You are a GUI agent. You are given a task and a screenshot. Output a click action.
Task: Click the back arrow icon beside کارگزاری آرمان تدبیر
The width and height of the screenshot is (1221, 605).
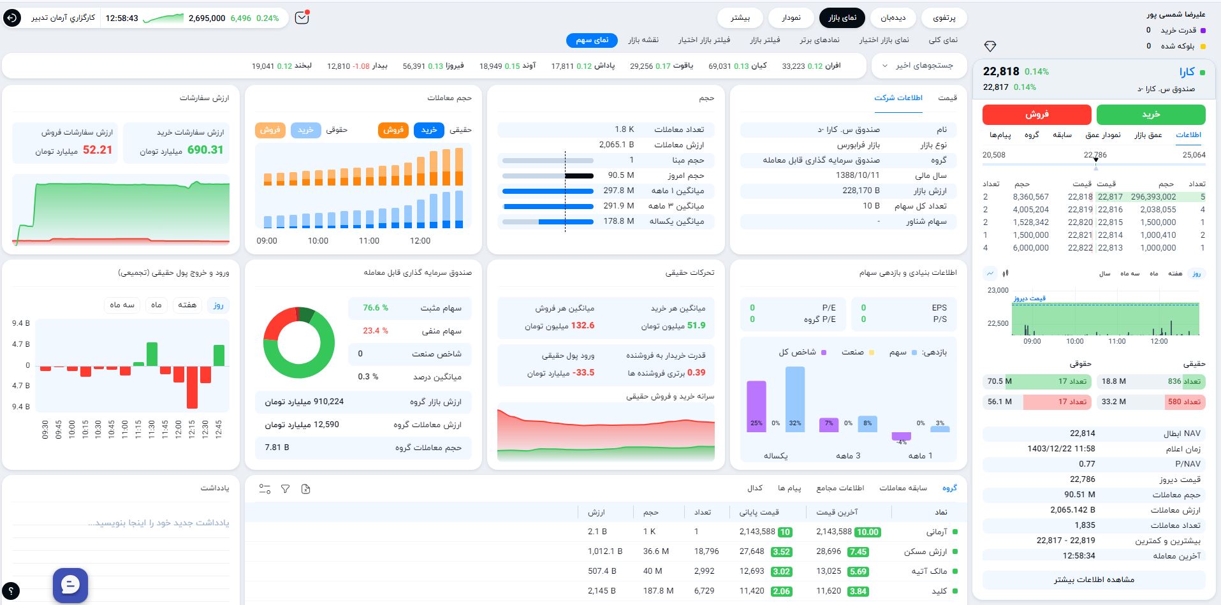12,18
